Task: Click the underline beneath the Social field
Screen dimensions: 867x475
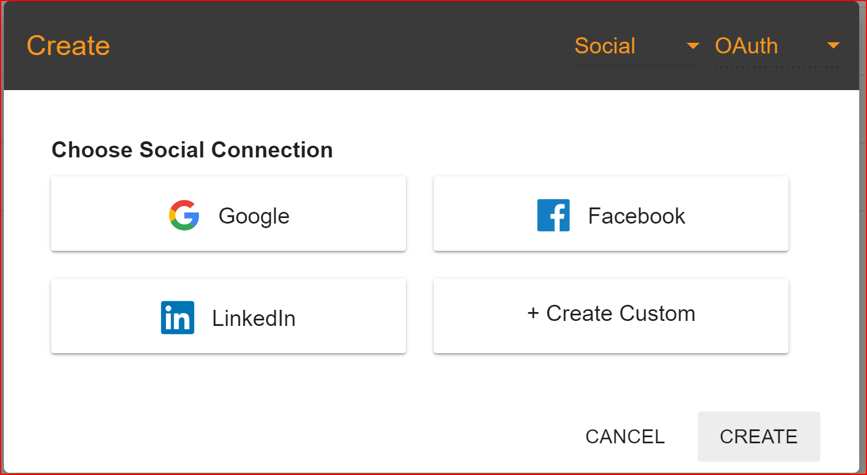Action: point(636,66)
